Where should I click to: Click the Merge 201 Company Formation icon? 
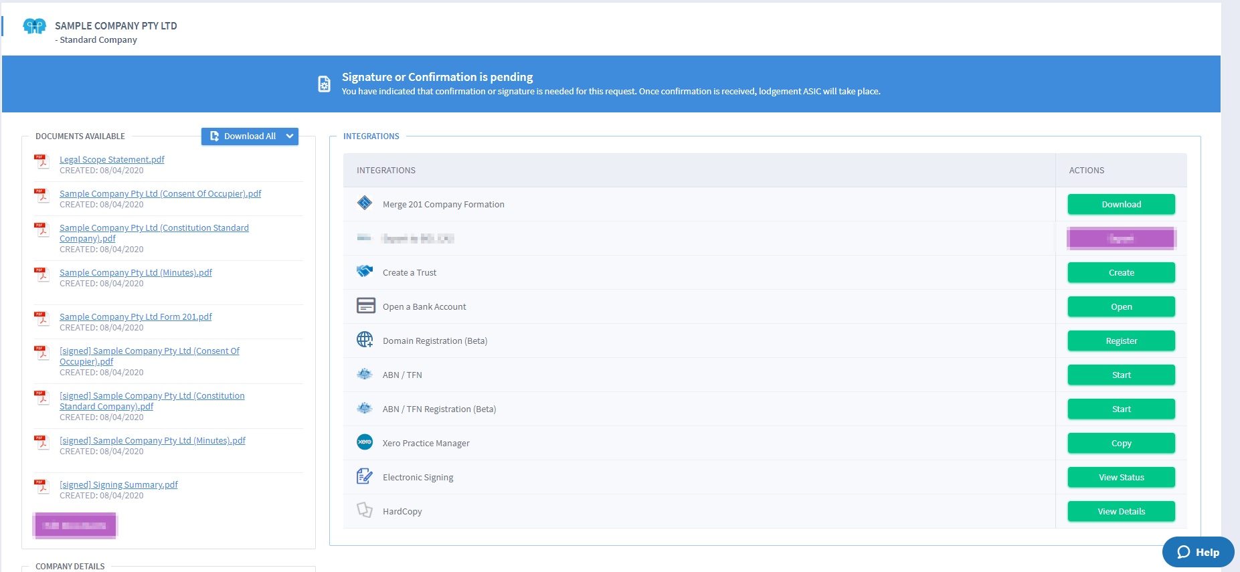(x=365, y=203)
